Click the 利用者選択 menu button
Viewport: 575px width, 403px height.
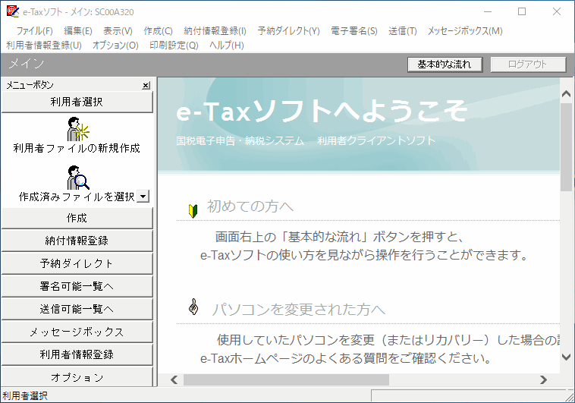pos(77,102)
